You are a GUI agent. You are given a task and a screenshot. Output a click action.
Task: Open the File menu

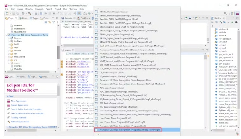click(7, 9)
